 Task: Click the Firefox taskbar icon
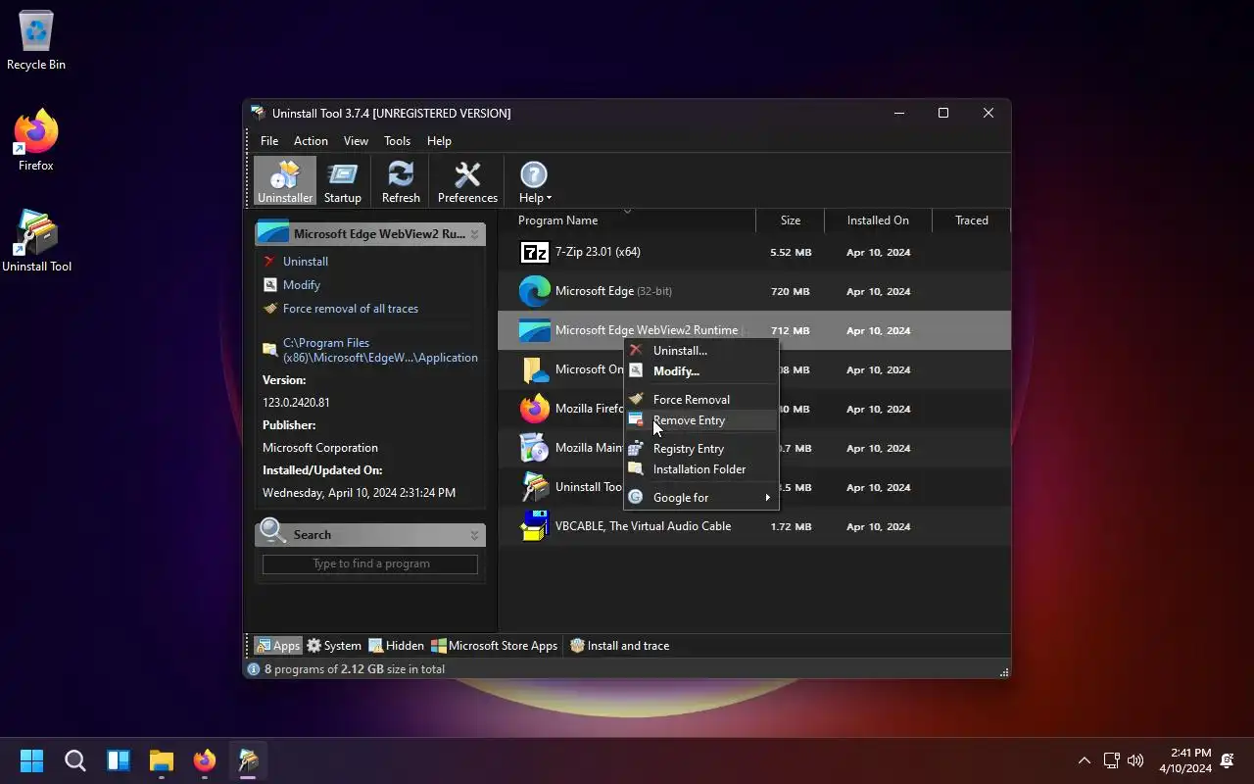(x=205, y=760)
